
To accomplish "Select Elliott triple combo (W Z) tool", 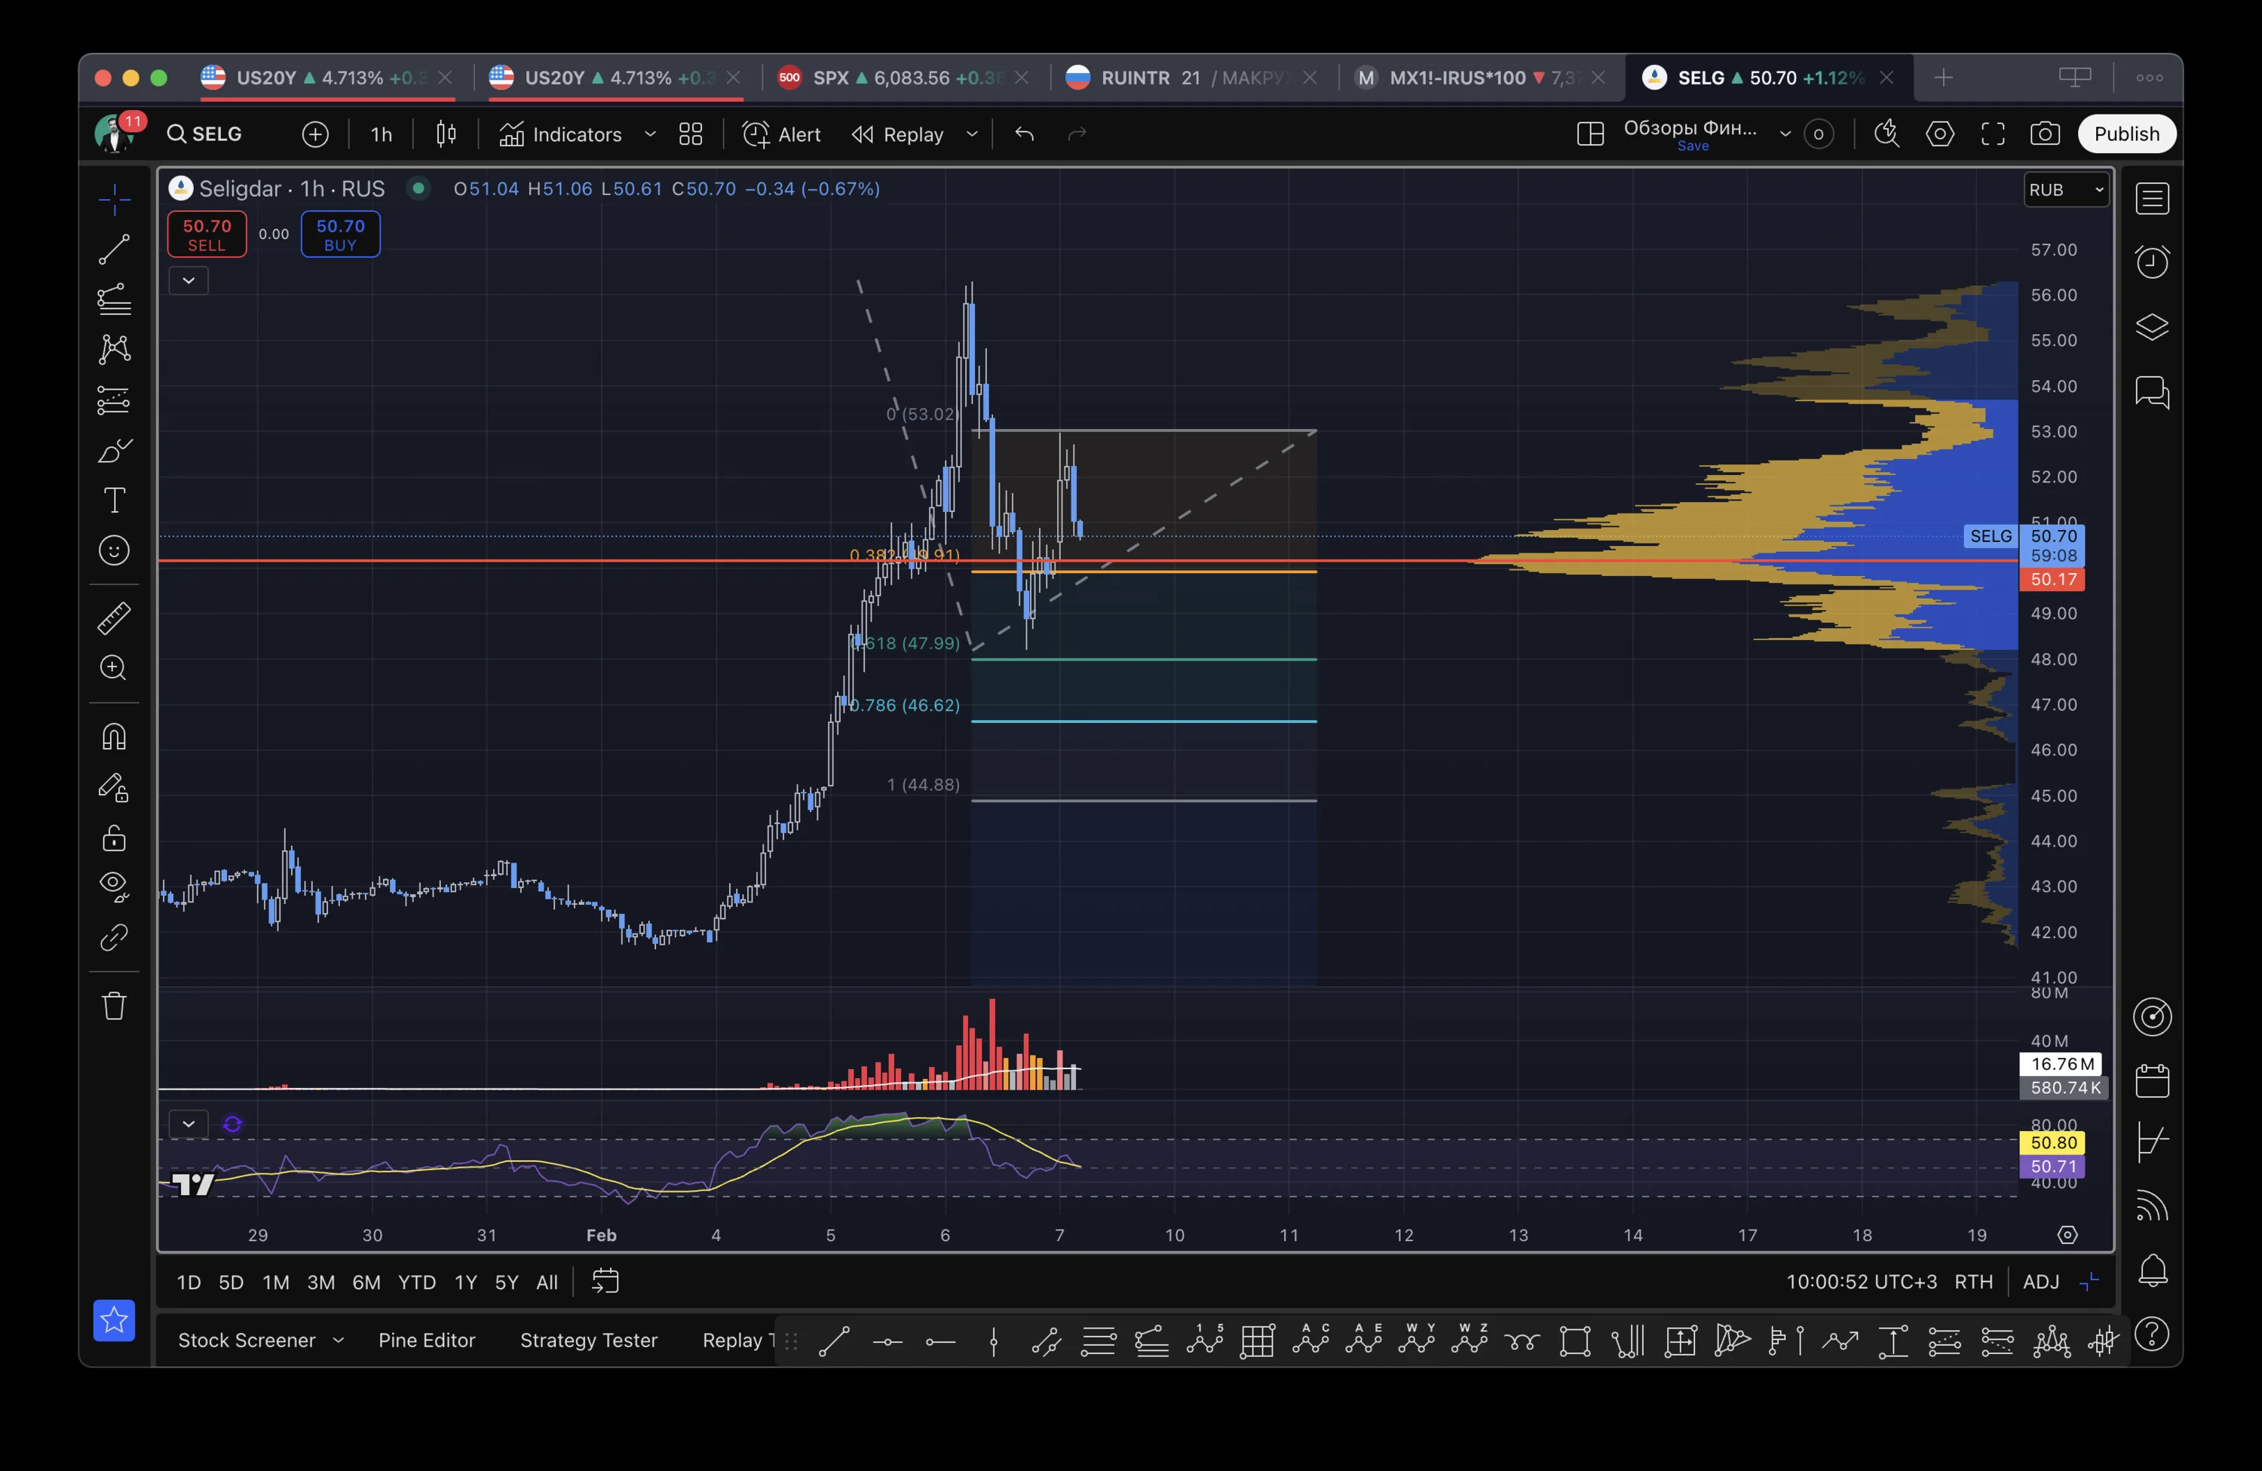I will click(x=1470, y=1340).
